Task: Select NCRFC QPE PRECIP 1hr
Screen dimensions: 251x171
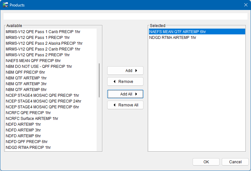Action: (51, 113)
